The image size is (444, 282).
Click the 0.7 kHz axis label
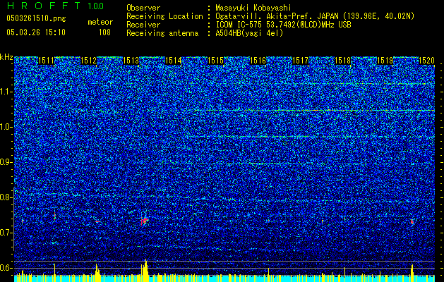click(x=6, y=233)
